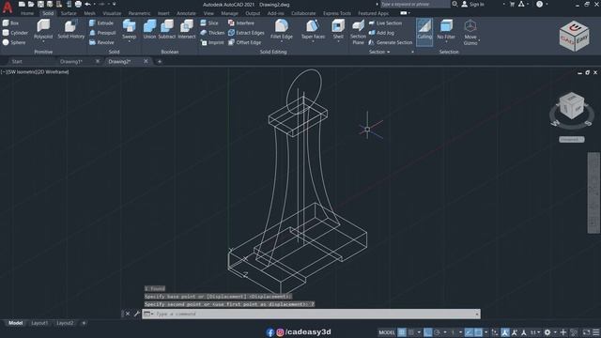Click Save in the Quick Access toolbar
The width and height of the screenshot is (601, 338).
pos(40,4)
